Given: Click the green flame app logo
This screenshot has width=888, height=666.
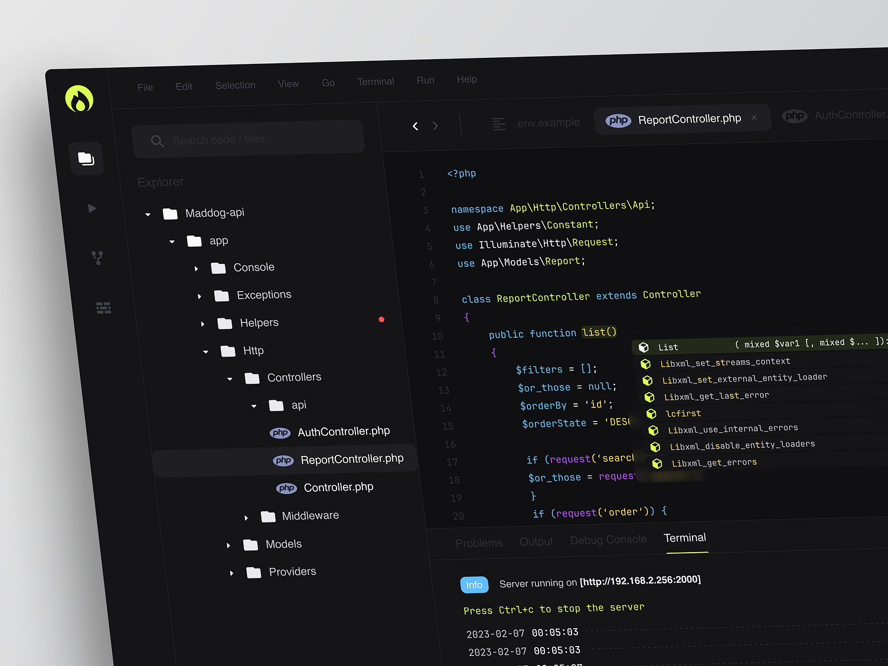Looking at the screenshot, I should click(x=79, y=99).
